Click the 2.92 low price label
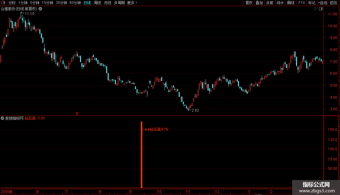This screenshot has width=340, height=195. (x=195, y=110)
